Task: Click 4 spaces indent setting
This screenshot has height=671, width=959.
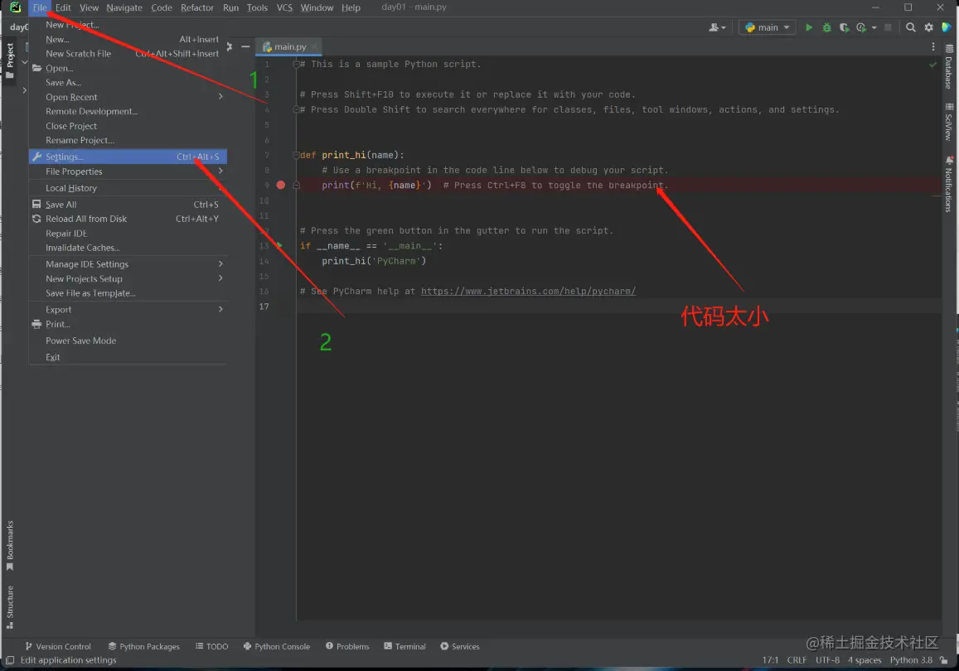Action: pos(865,660)
